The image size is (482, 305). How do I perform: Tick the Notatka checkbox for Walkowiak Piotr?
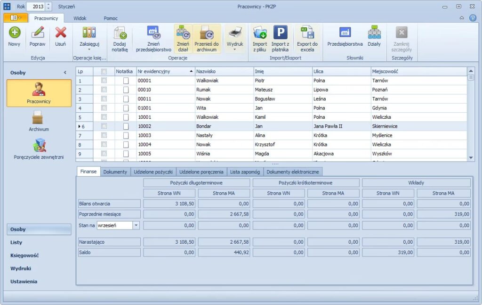[126, 81]
